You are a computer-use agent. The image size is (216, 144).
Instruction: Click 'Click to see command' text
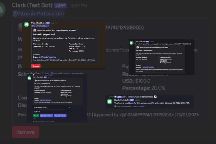144,97
